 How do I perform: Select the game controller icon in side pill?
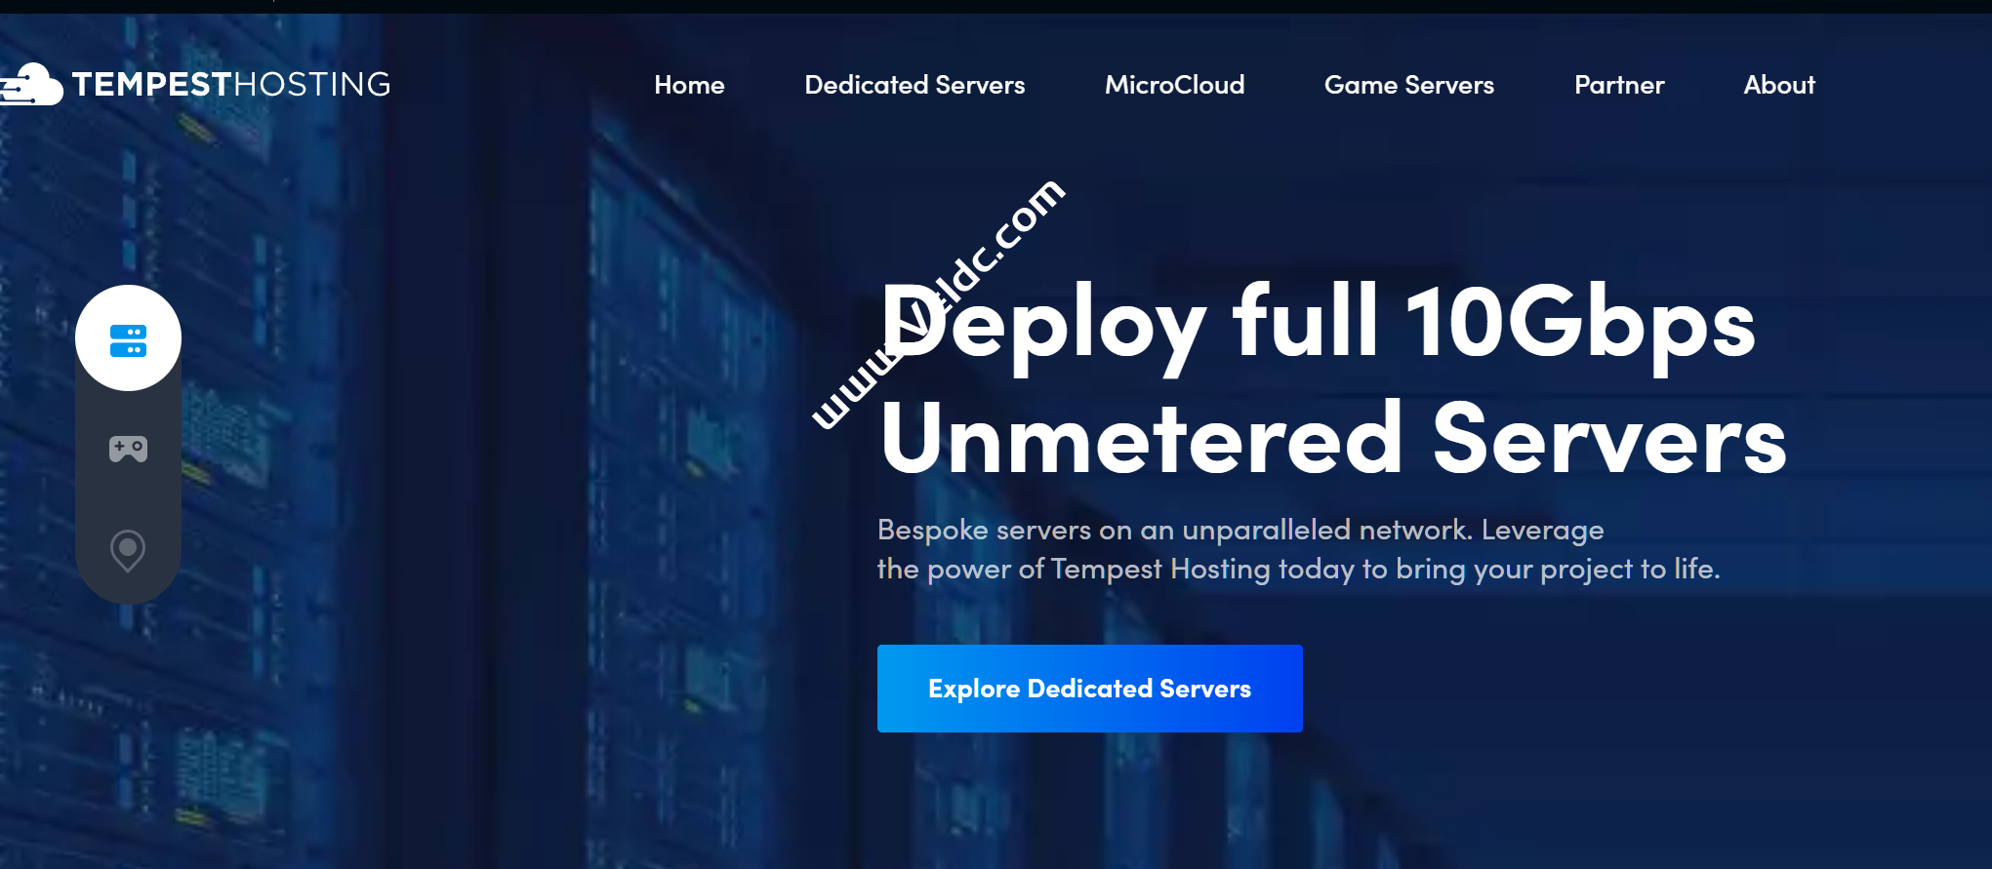tap(128, 449)
